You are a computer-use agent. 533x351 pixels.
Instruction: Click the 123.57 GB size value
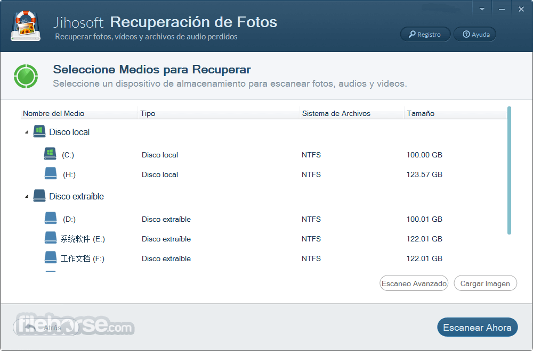pyautogui.click(x=424, y=174)
